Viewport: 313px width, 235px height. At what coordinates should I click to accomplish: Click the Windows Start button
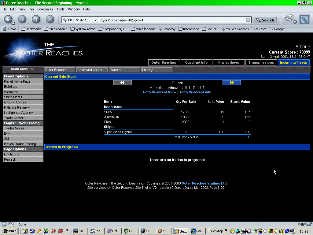coord(9,231)
